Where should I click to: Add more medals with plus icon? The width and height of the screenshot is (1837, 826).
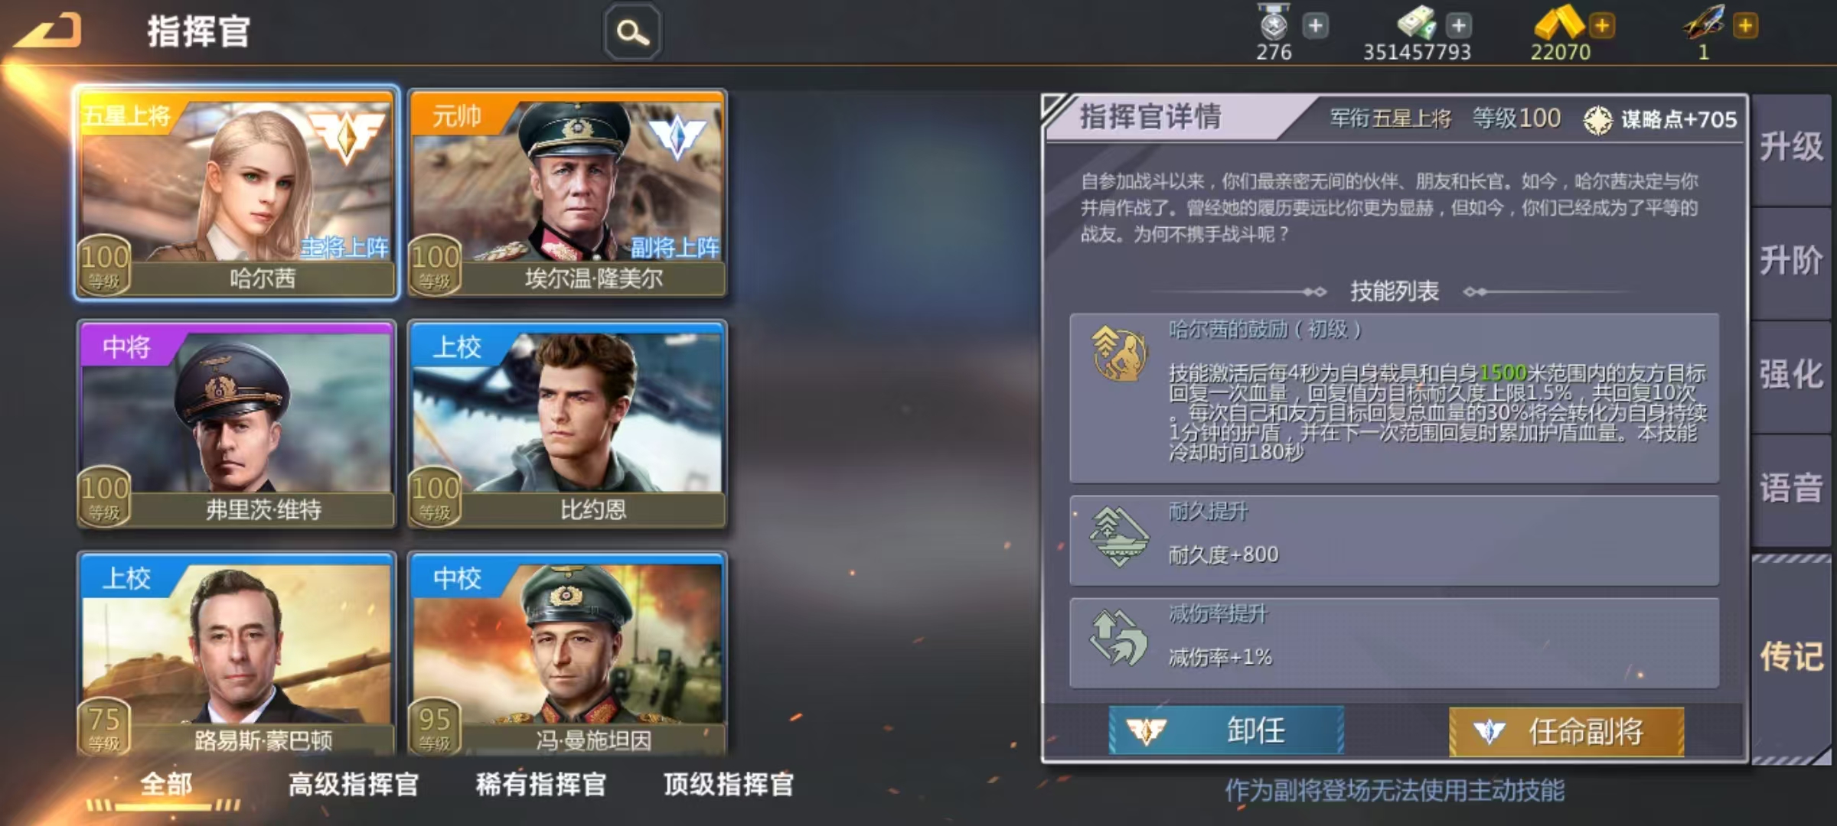click(x=1315, y=26)
